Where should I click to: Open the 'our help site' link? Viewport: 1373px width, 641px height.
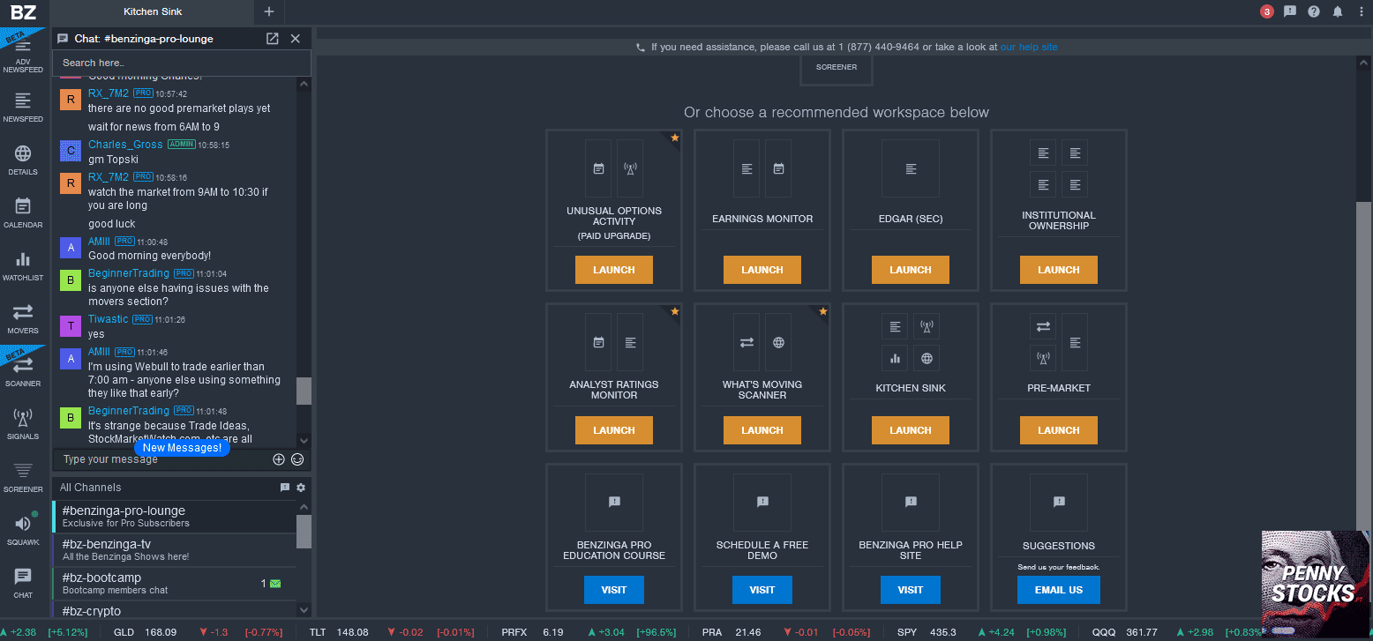pos(1029,47)
